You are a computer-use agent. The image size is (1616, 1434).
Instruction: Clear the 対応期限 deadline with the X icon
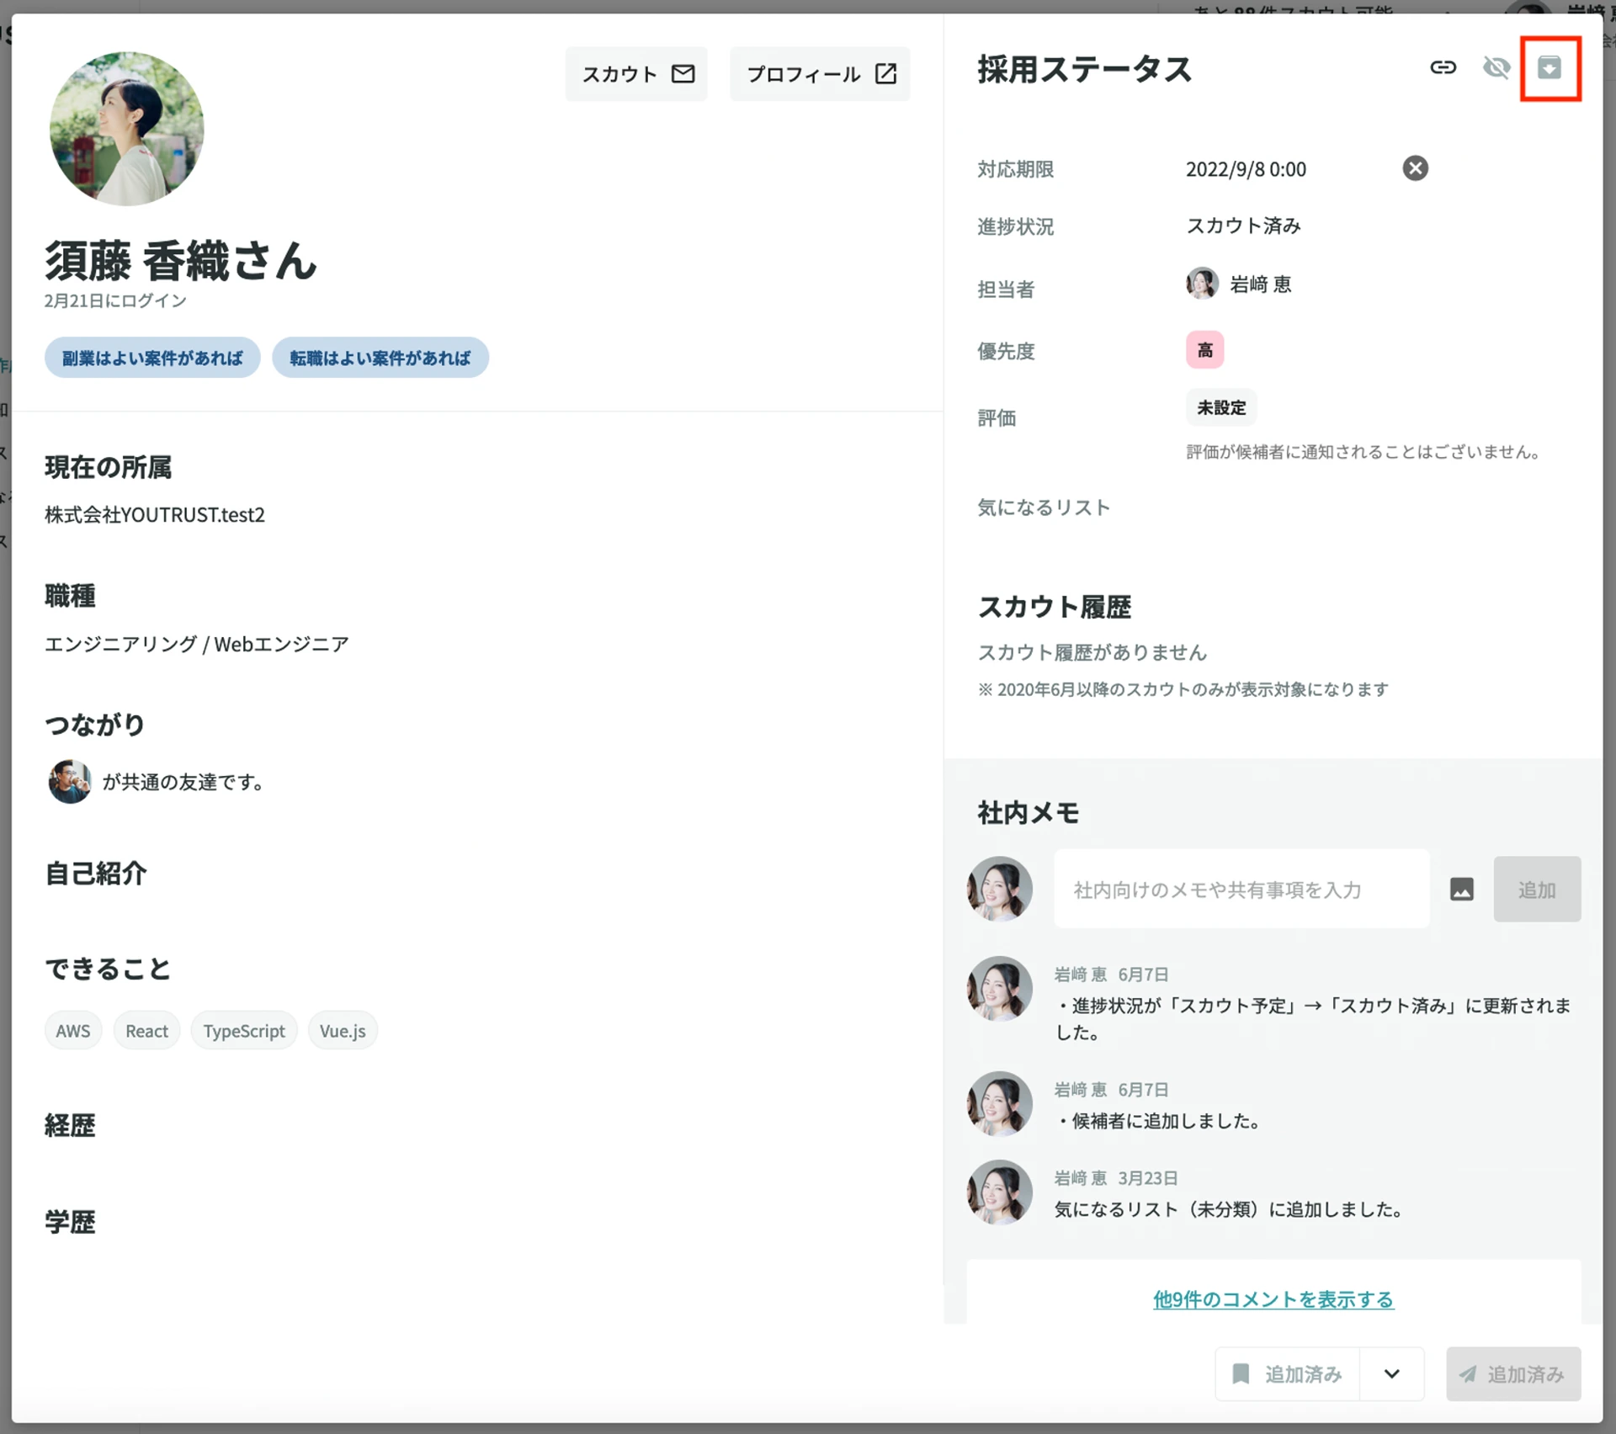pos(1415,168)
